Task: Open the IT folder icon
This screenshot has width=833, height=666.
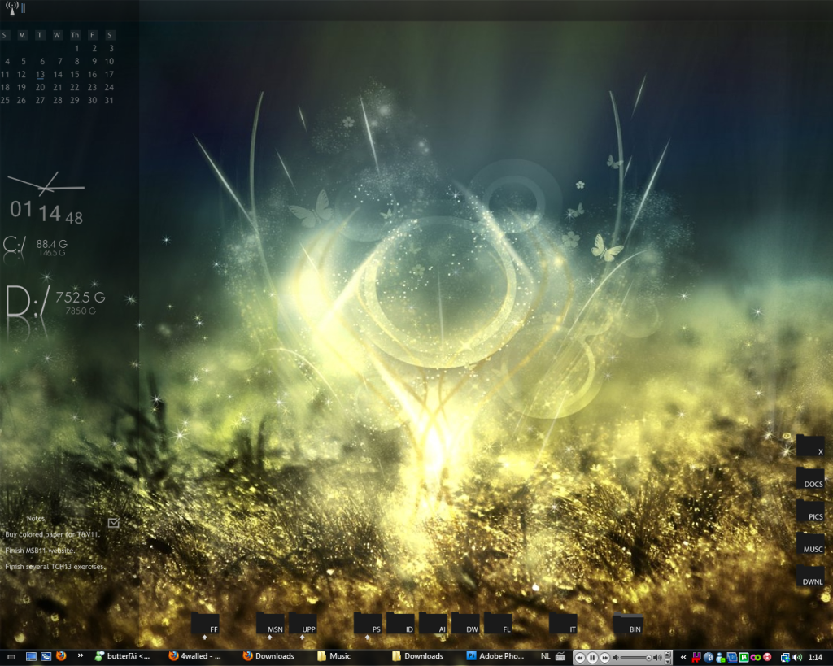Action: click(563, 624)
